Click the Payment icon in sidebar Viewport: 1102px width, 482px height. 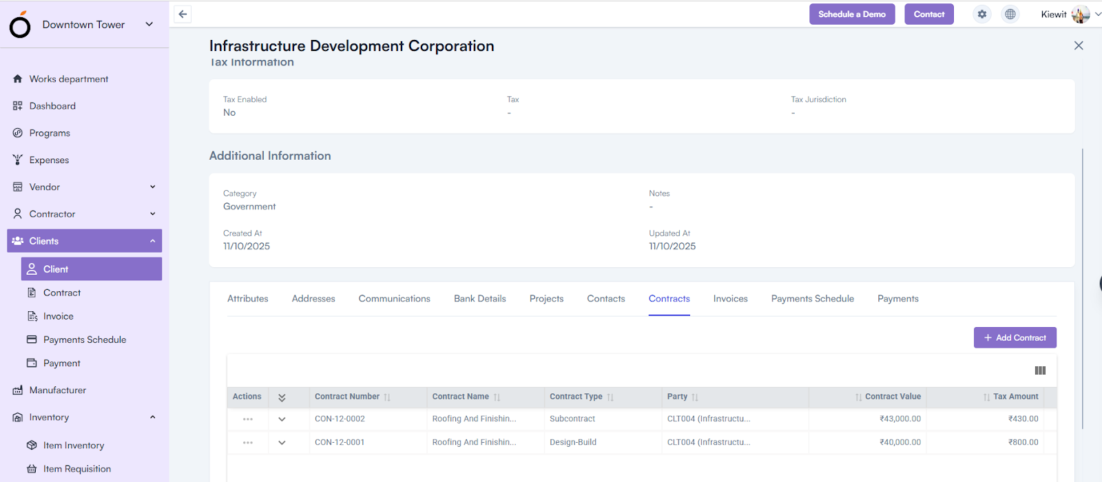(x=32, y=363)
